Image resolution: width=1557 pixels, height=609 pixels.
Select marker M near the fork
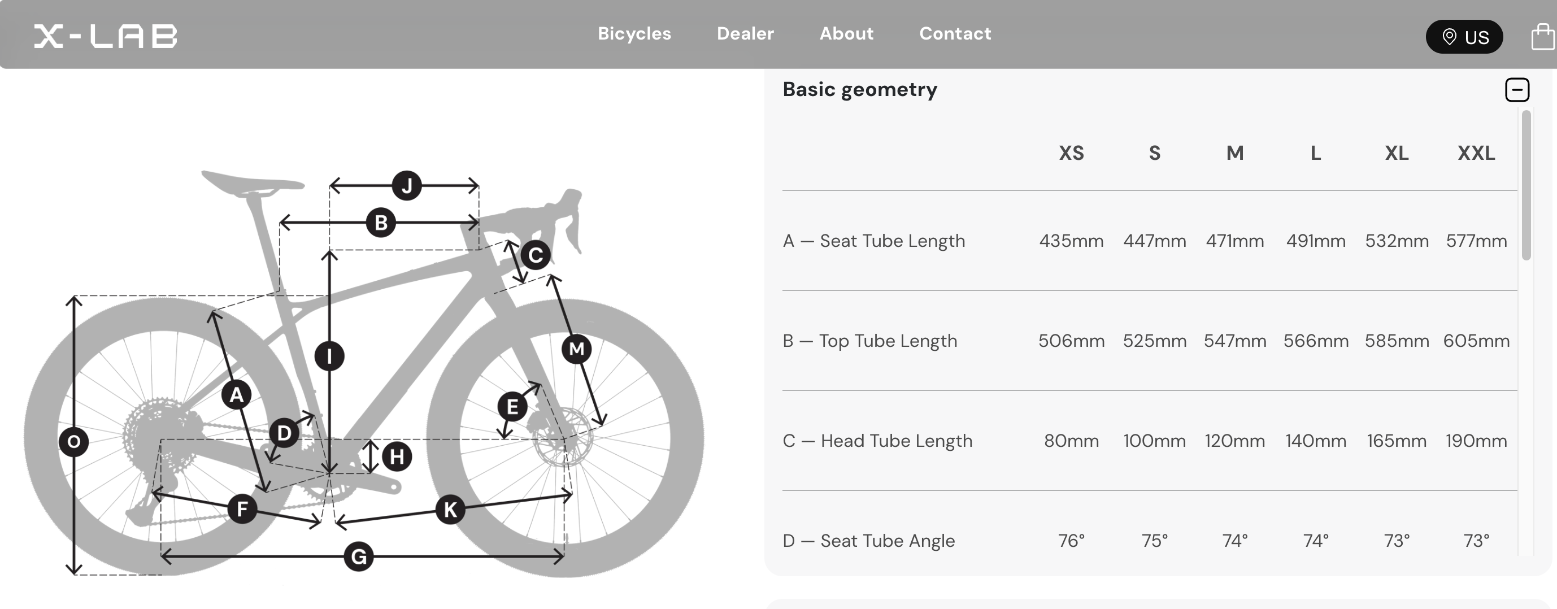(577, 349)
